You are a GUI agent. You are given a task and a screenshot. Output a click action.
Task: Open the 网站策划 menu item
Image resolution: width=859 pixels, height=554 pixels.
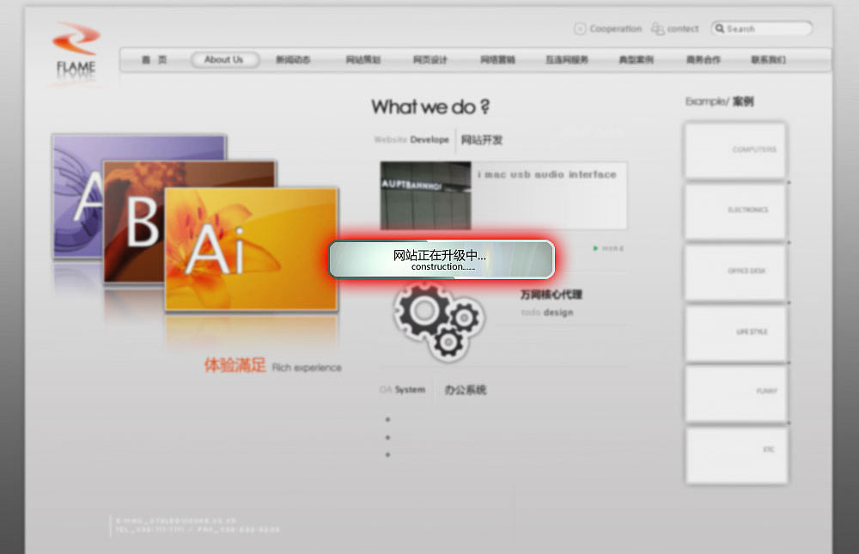point(363,60)
